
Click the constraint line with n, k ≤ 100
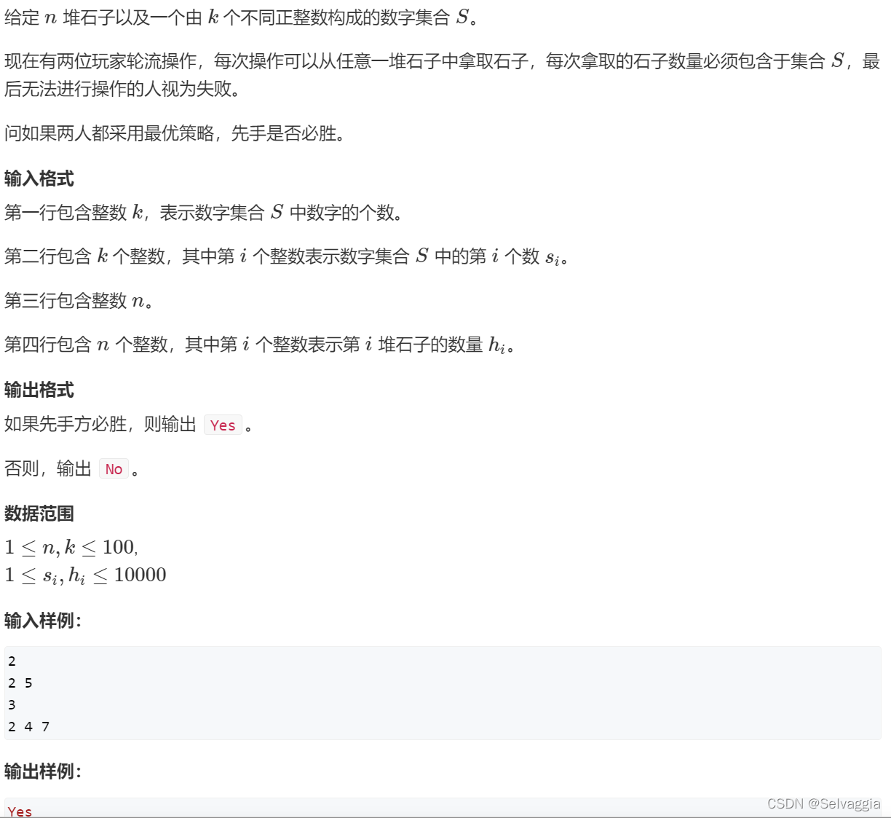tap(71, 547)
